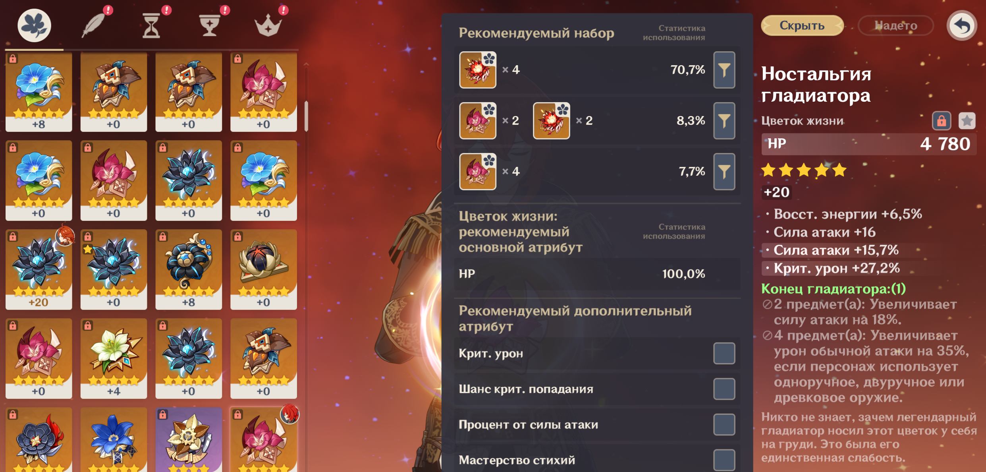Image resolution: width=986 pixels, height=472 pixels.
Task: Tick the Шанс крит. попадания checkbox
Action: 724,389
